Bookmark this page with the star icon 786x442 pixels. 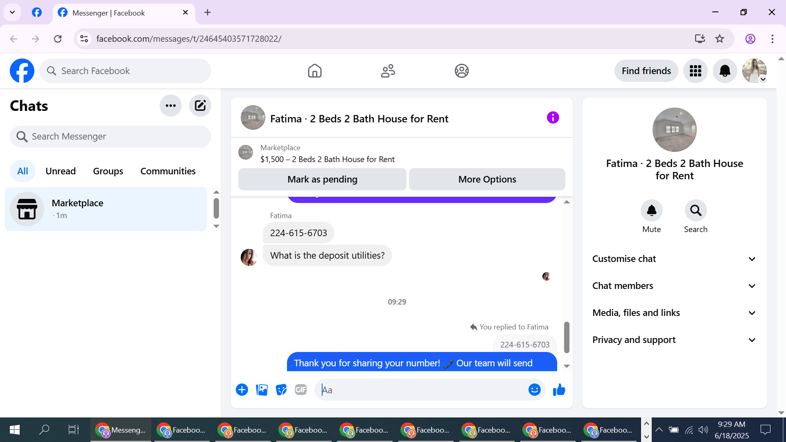tap(720, 39)
